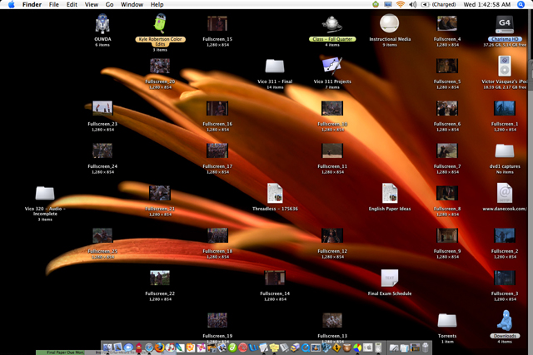Open the Wi-Fi status menu
This screenshot has height=355, width=533.
pyautogui.click(x=400, y=5)
